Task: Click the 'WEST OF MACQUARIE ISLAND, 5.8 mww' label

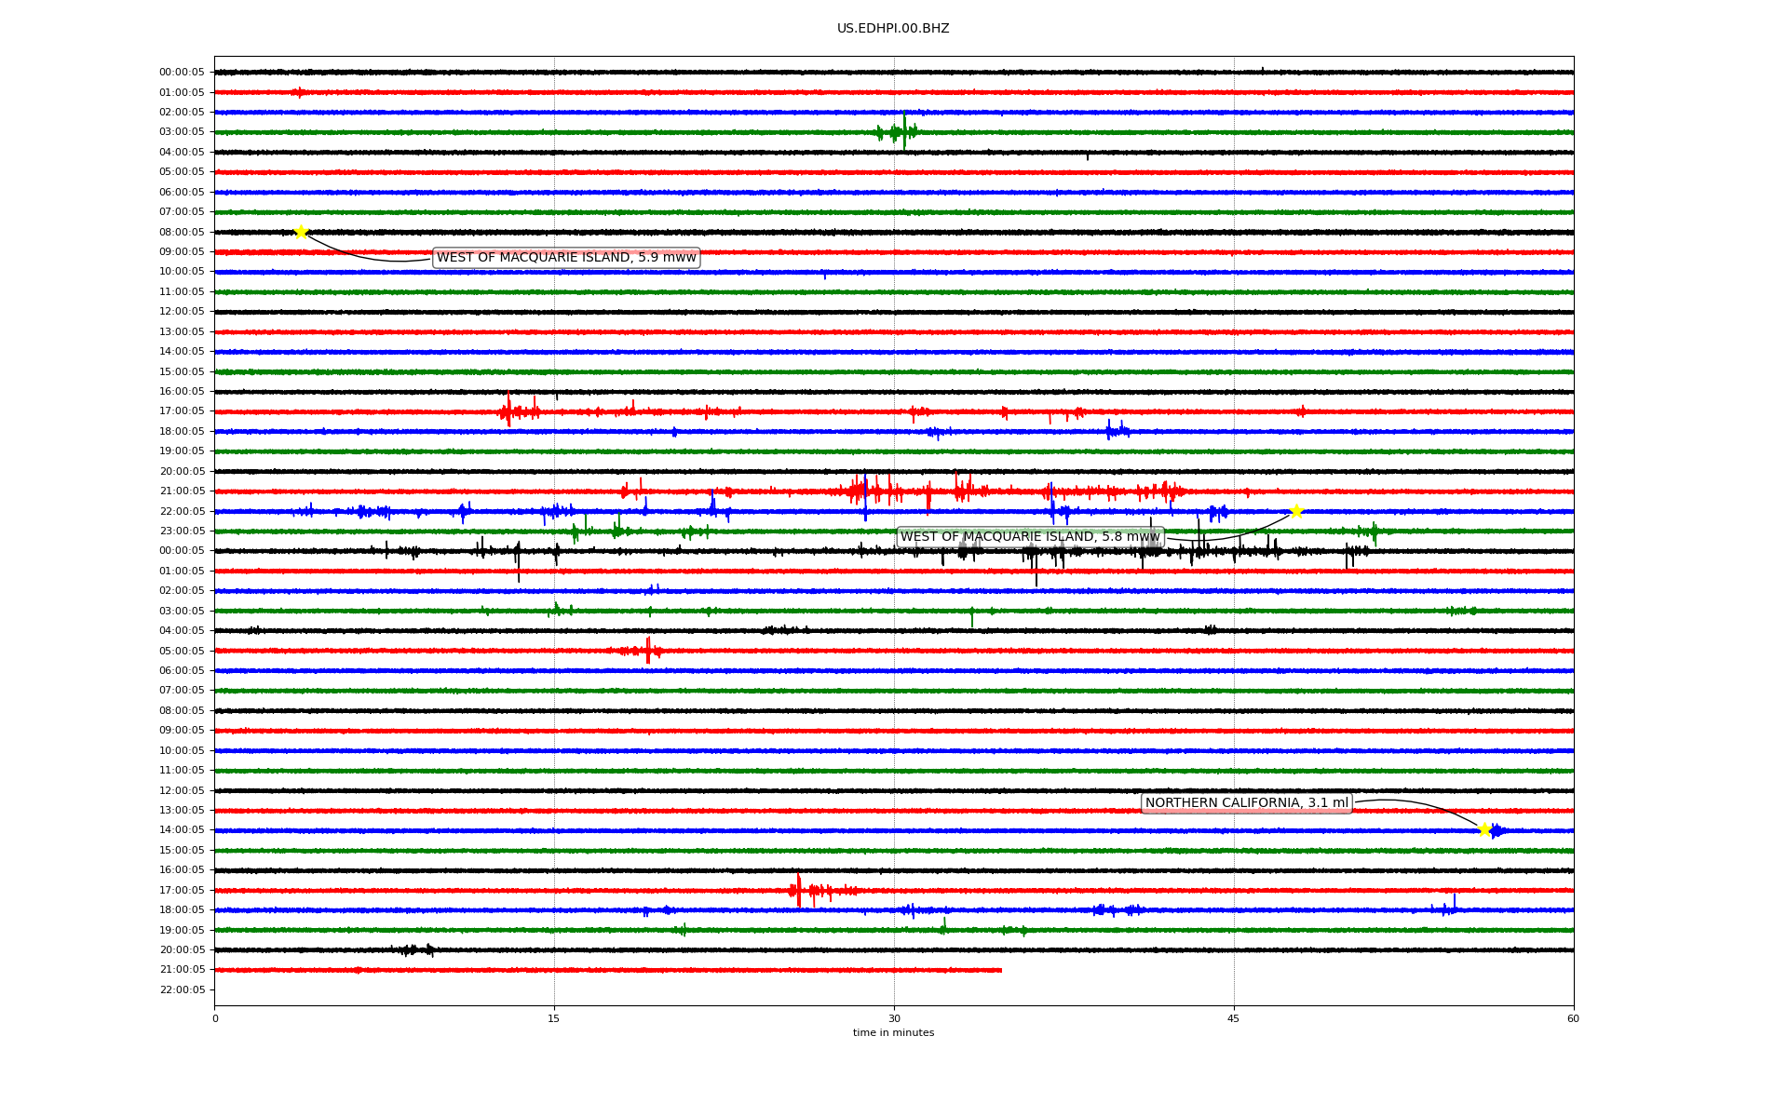Action: pyautogui.click(x=1030, y=537)
